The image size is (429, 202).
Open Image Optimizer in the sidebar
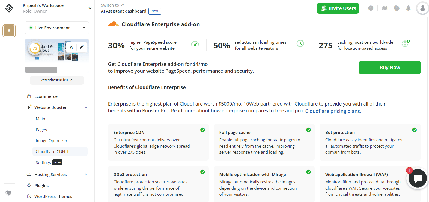click(x=52, y=141)
